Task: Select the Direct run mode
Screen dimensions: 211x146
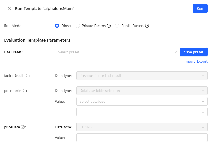Action: [57, 26]
